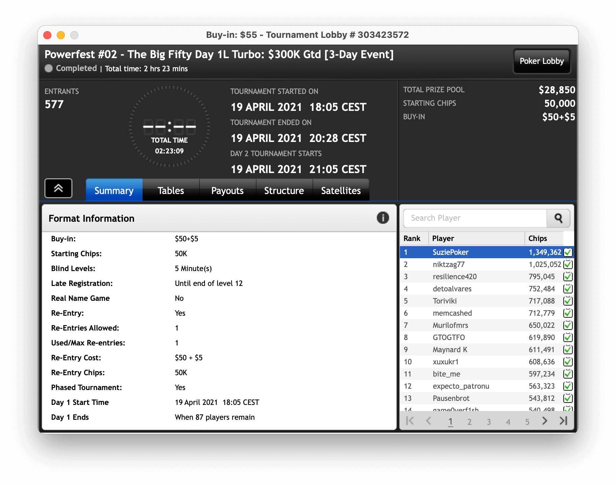Collapse the tournament header with double chevron
The height and width of the screenshot is (484, 616).
coord(58,188)
